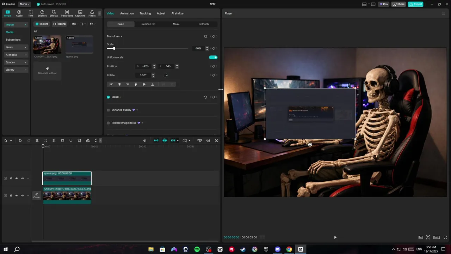
Task: Click the Import media button
Action: 42,24
